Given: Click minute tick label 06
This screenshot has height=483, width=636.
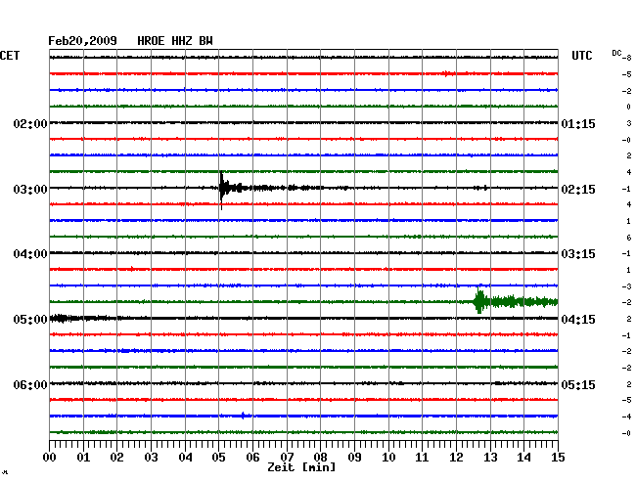Looking at the screenshot, I should click(252, 458).
